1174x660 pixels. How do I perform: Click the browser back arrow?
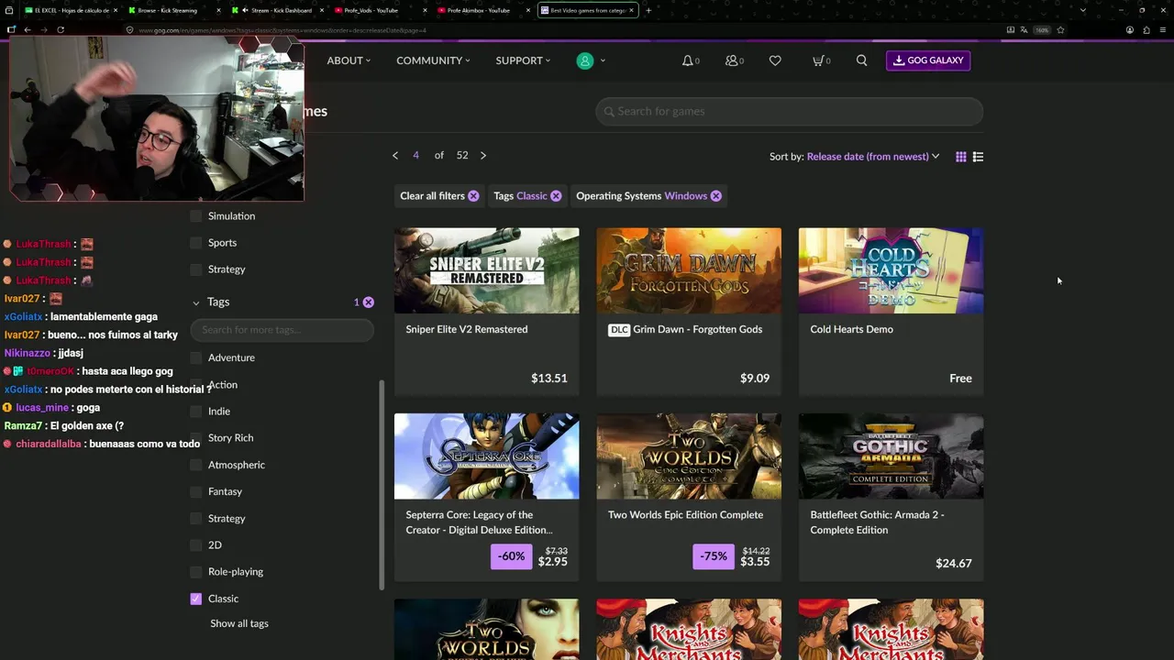point(28,29)
